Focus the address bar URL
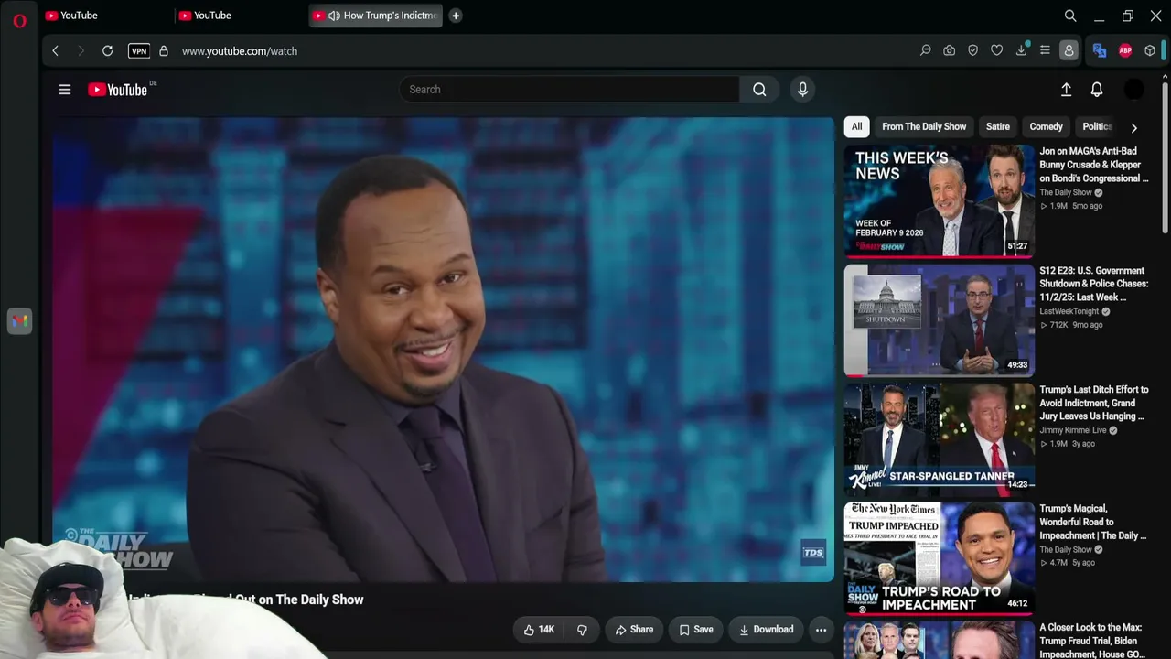Image resolution: width=1171 pixels, height=659 pixels. click(x=240, y=51)
